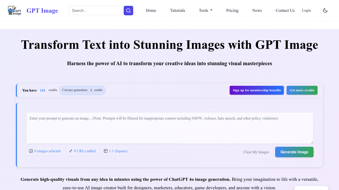This screenshot has width=339, height=190.
Task: Go to the Tutorials page
Action: tap(177, 11)
